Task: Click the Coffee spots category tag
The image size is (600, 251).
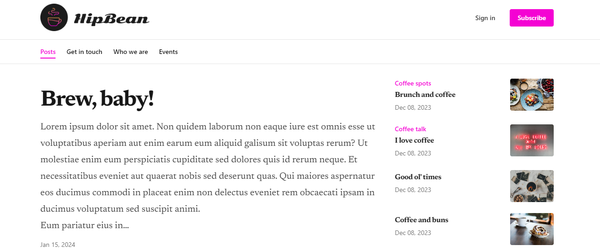Action: point(413,83)
